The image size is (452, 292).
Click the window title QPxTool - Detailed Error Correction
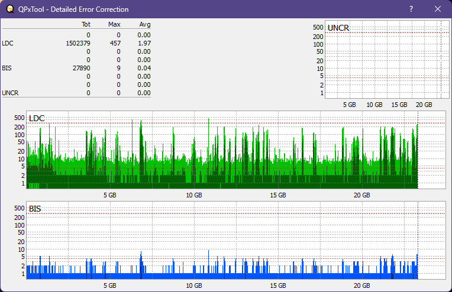coord(73,9)
